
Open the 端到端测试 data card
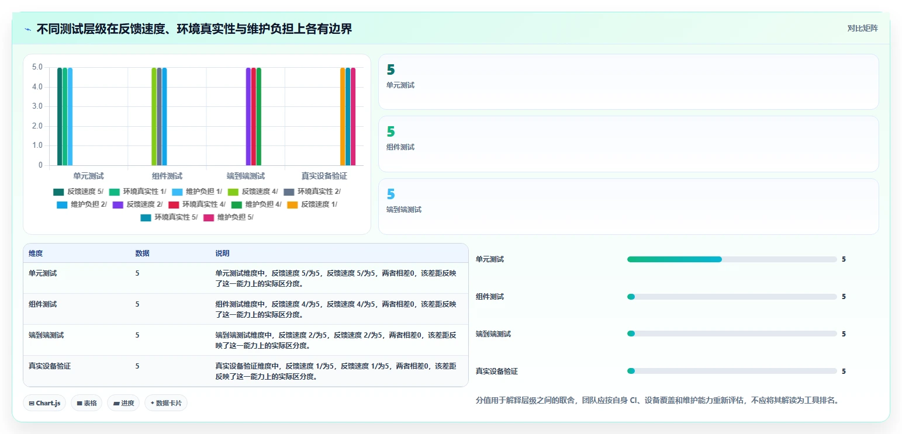(628, 207)
